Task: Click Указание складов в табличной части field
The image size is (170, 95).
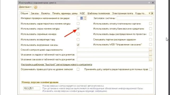Action: 113,55
